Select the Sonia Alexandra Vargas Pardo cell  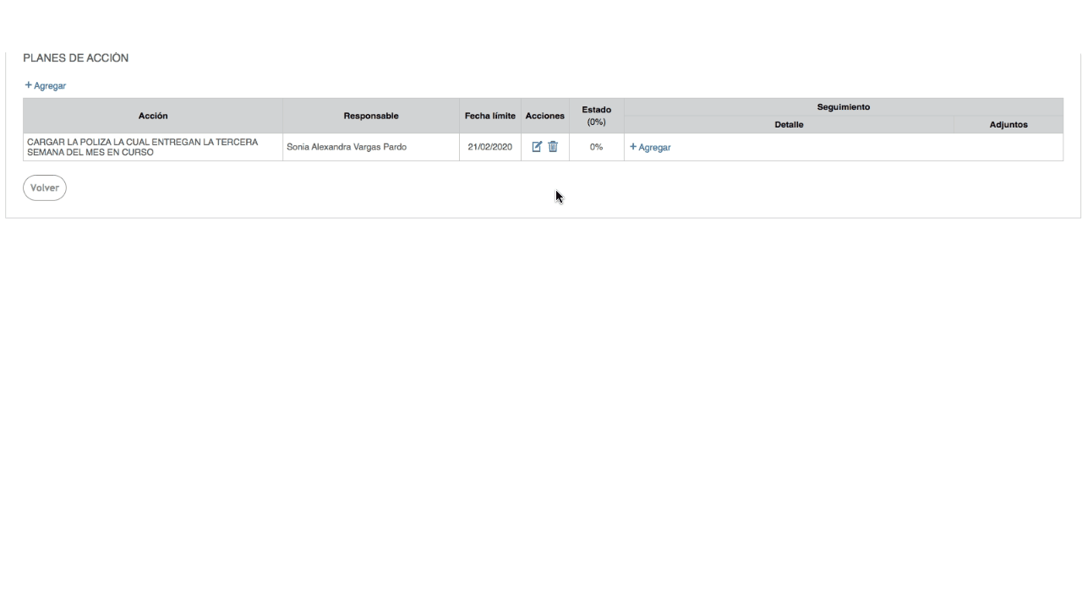tap(347, 147)
